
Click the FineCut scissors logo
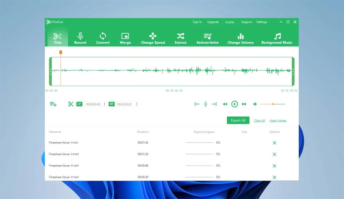[x=49, y=22]
